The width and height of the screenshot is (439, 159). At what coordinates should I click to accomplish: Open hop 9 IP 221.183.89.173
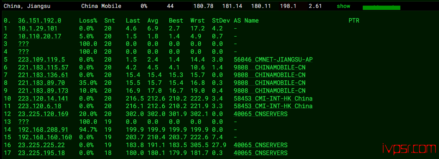click(x=43, y=91)
